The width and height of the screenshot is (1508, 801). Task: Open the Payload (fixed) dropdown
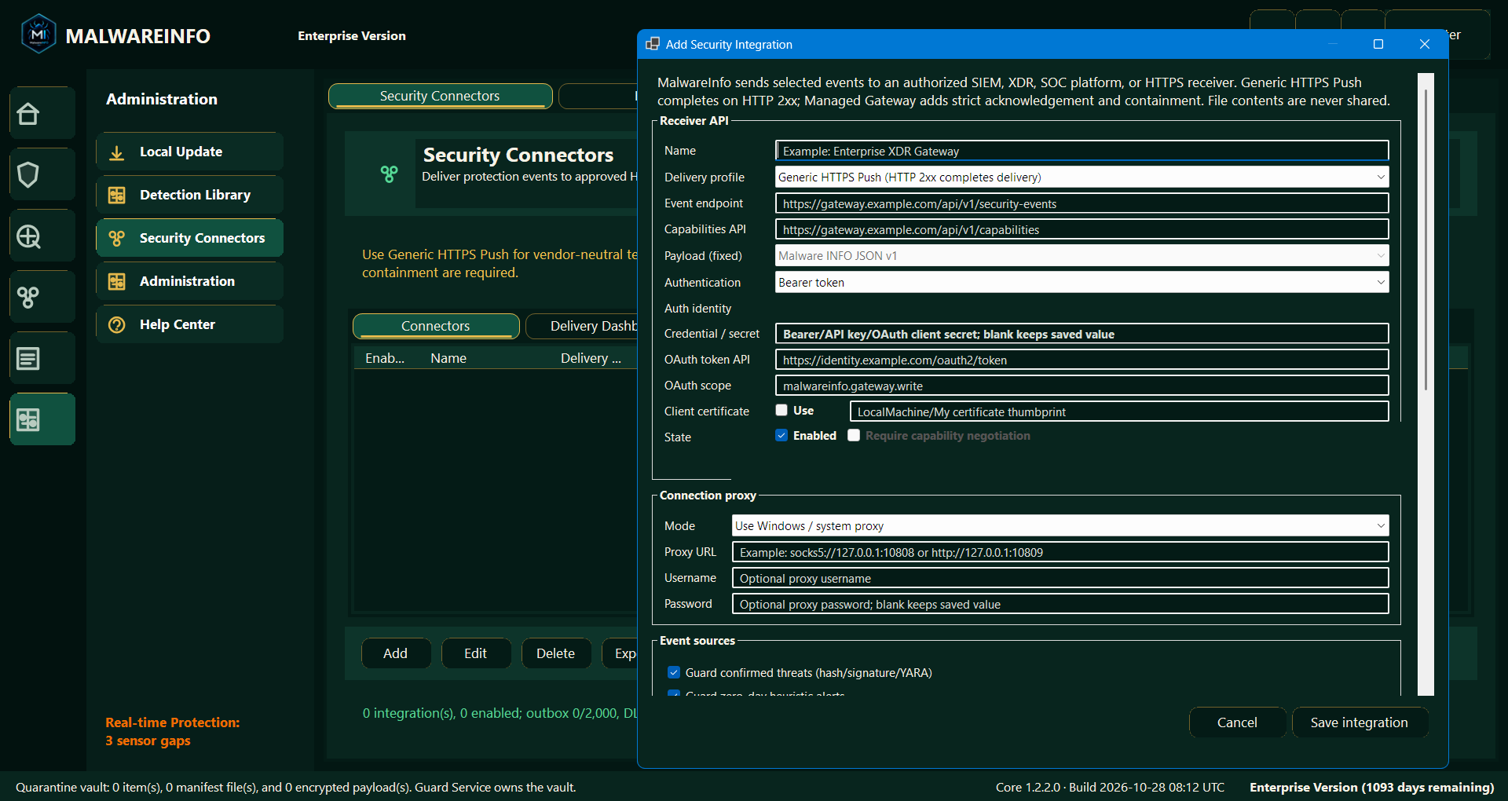click(x=1082, y=256)
